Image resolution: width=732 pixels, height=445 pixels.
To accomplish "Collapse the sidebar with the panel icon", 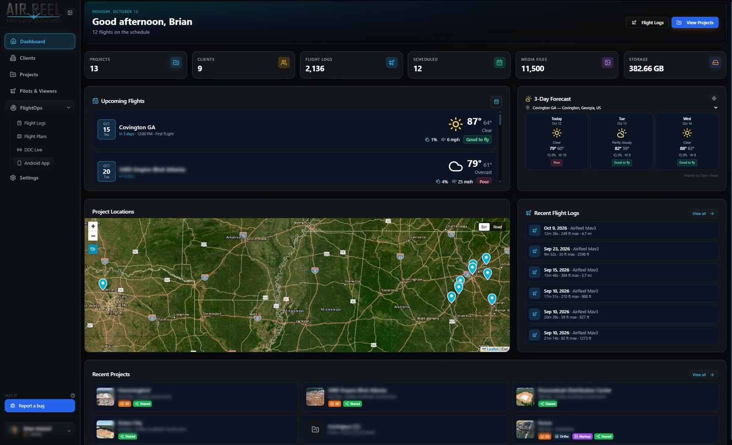I will click(x=70, y=13).
